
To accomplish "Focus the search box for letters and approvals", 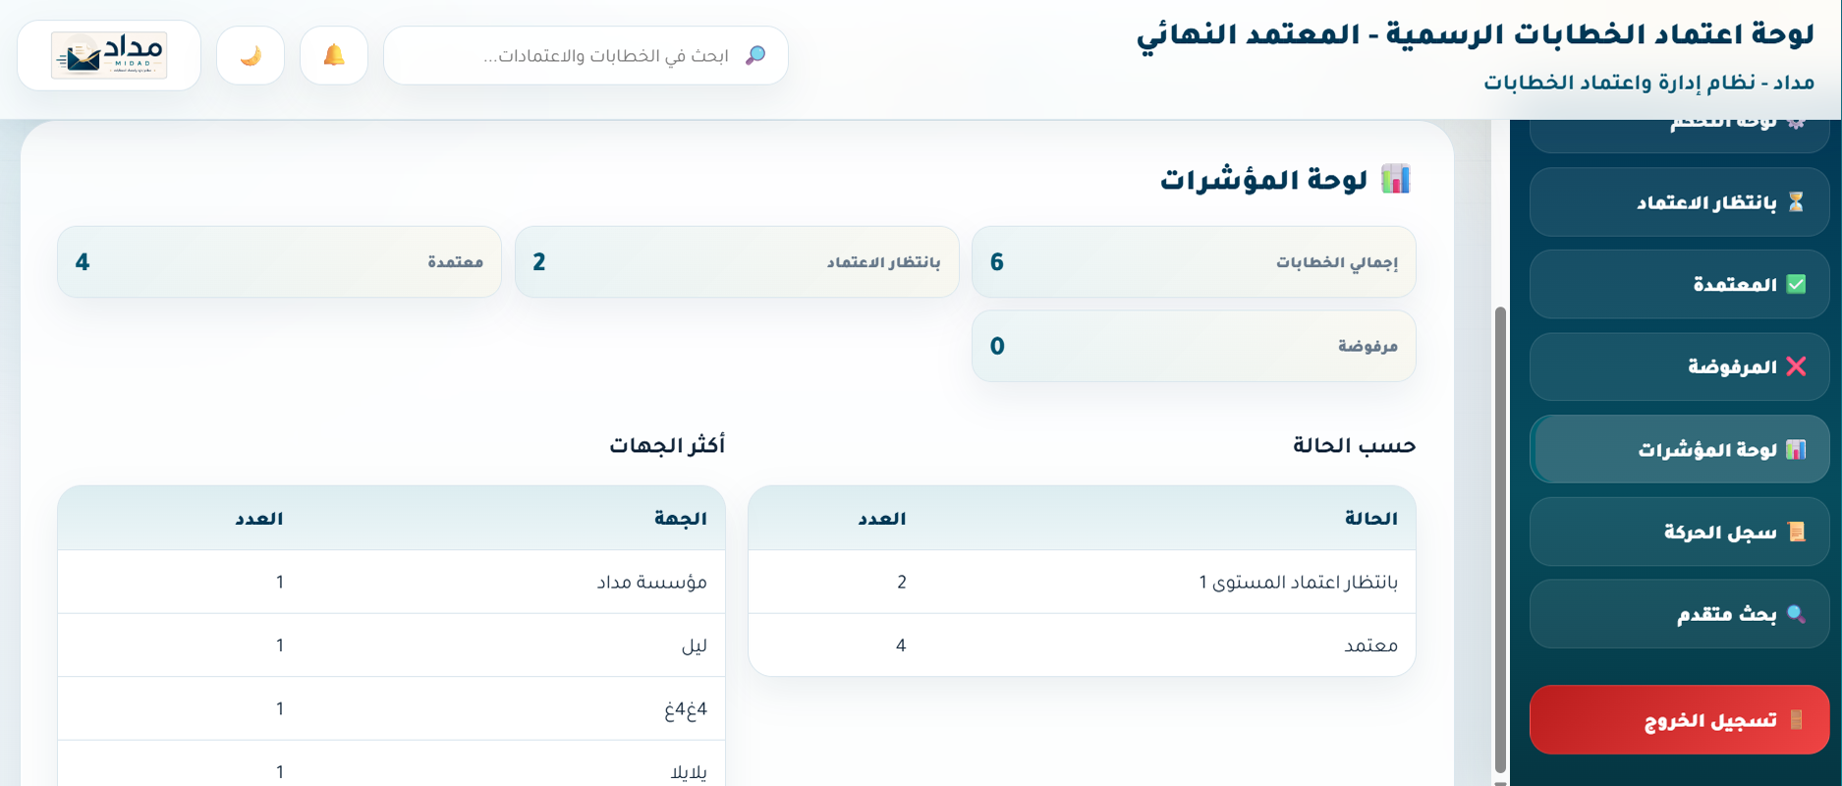I will 586,55.
